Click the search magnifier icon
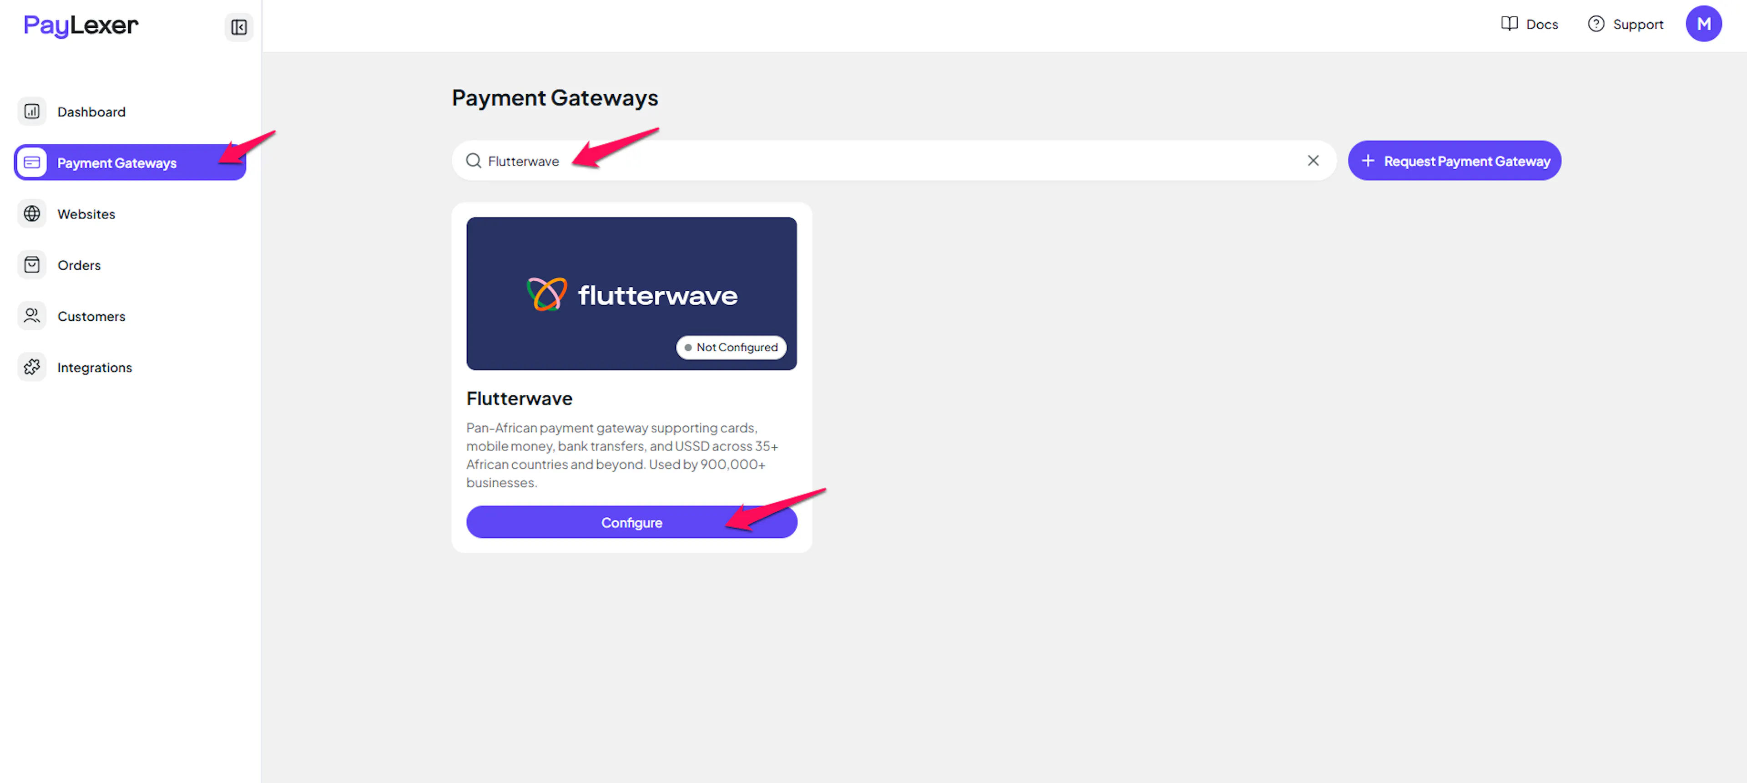The height and width of the screenshot is (783, 1747). (473, 161)
